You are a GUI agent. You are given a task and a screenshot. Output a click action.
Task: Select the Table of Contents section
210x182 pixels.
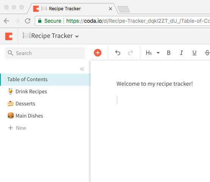[45, 80]
